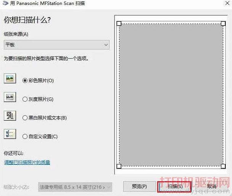Enable the 自定义设置(C) radio option

coord(25,137)
